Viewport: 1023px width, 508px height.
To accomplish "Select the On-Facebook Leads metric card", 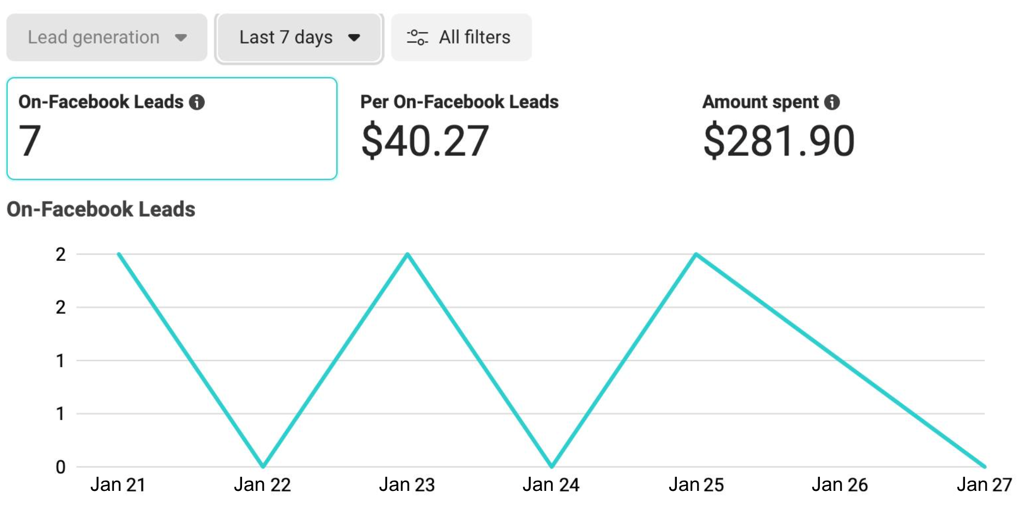I will (x=172, y=129).
